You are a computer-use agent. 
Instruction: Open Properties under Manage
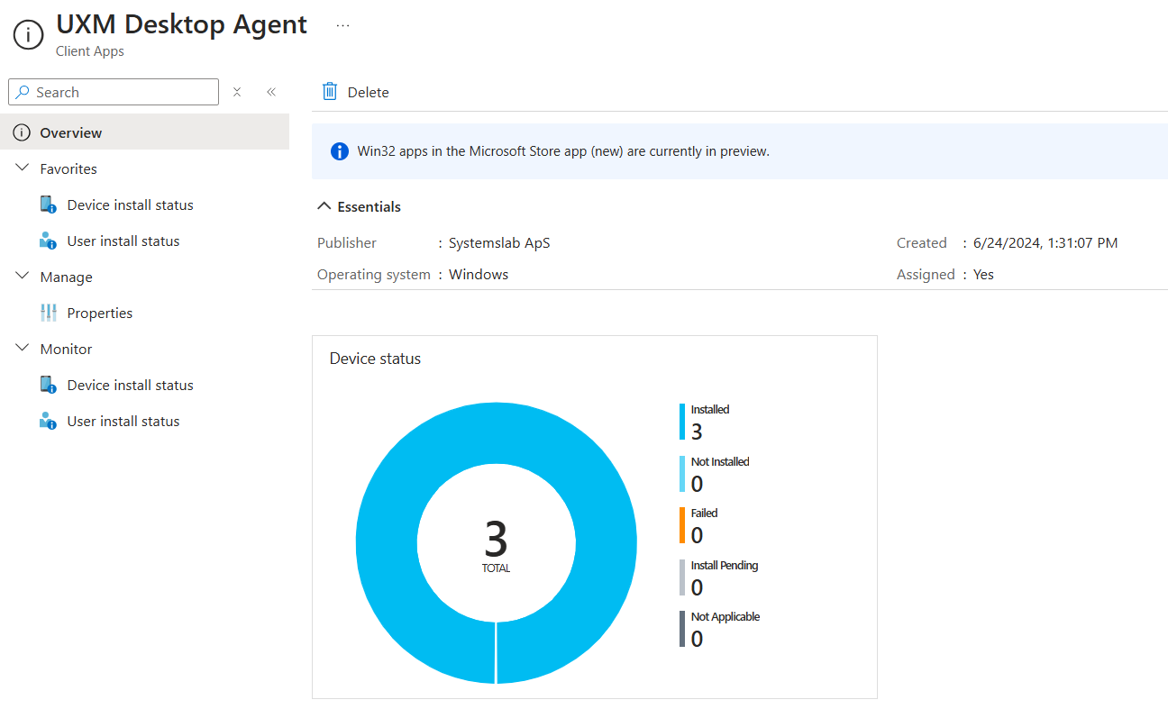coord(100,313)
